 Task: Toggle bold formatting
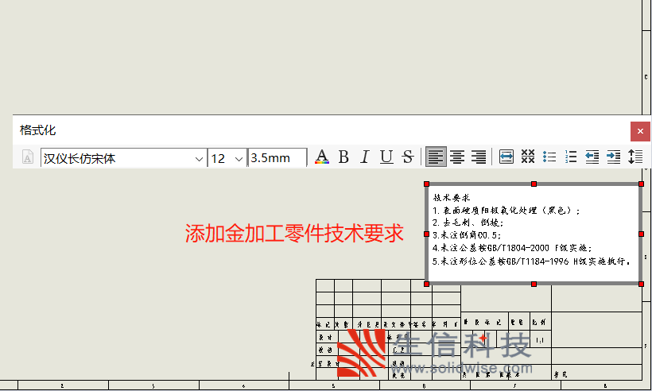pyautogui.click(x=343, y=157)
